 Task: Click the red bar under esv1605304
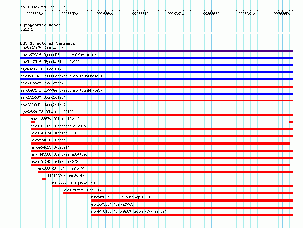pyautogui.click(x=192, y=208)
